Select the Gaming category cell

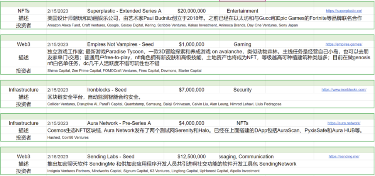(242, 44)
